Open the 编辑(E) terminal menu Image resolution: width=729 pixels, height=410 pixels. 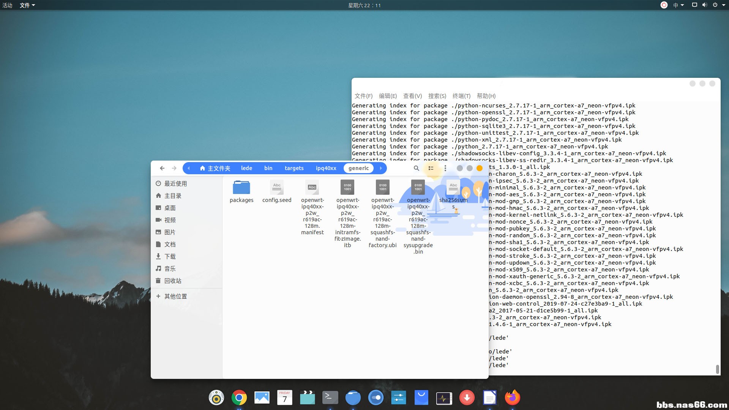point(388,96)
